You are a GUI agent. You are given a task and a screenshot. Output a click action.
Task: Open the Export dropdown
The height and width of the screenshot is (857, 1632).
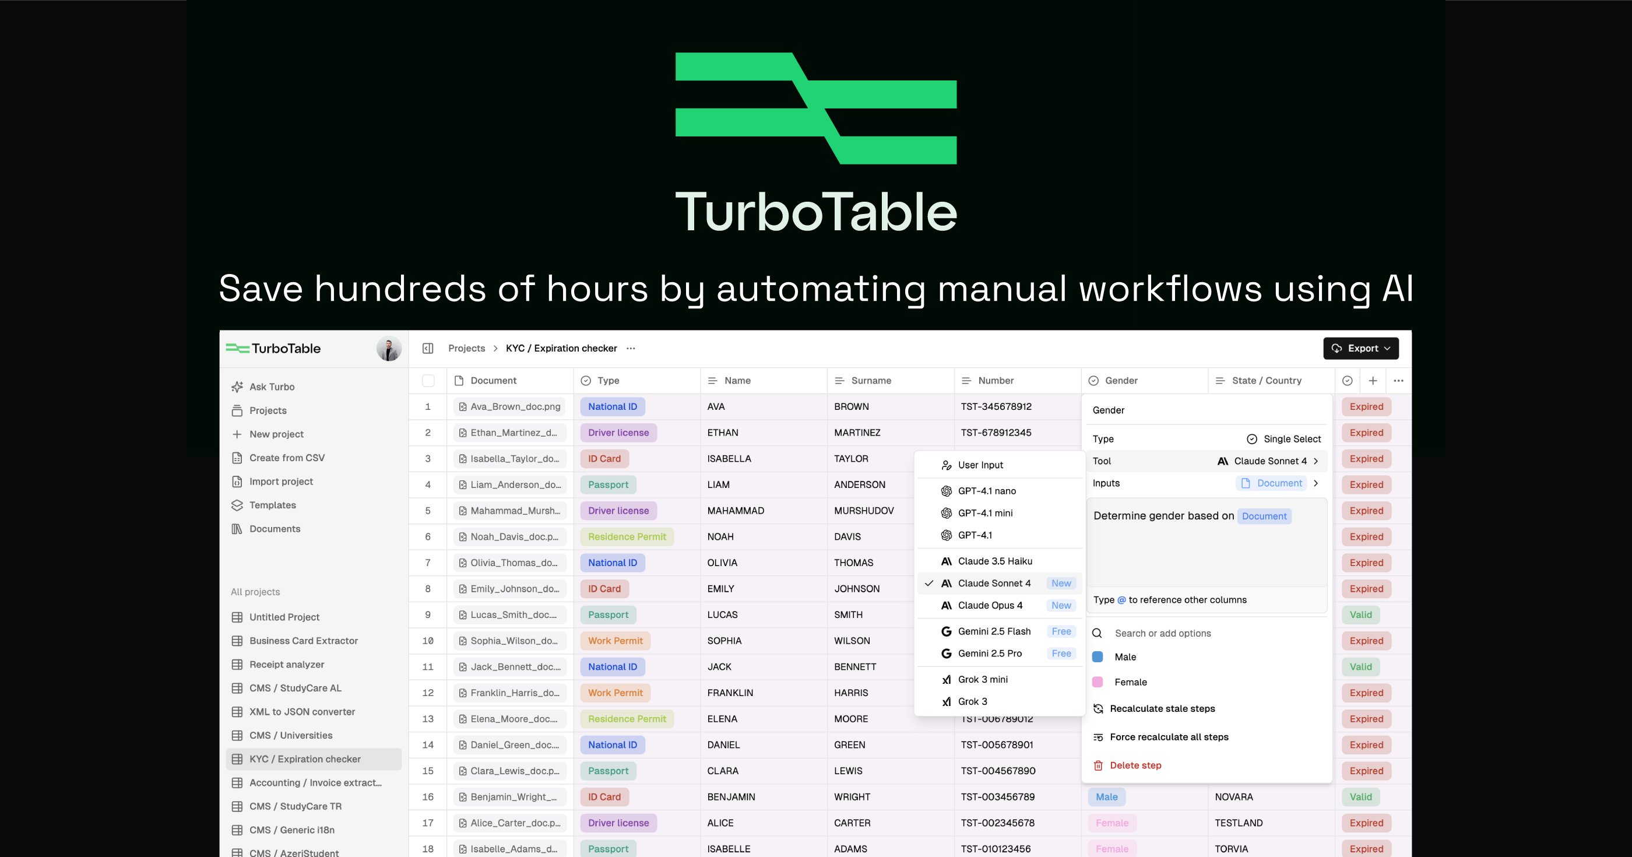1360,348
